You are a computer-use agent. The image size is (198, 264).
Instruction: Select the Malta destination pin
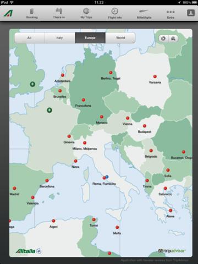coord(117,227)
